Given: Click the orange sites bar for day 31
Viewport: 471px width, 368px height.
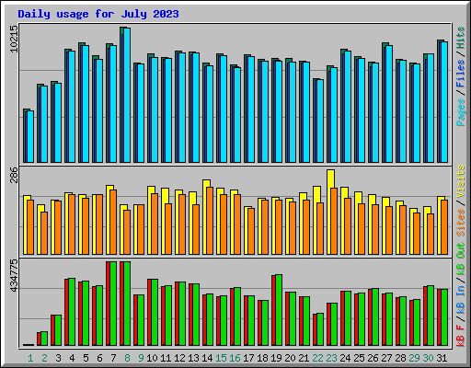Looking at the screenshot, I should pyautogui.click(x=444, y=227).
